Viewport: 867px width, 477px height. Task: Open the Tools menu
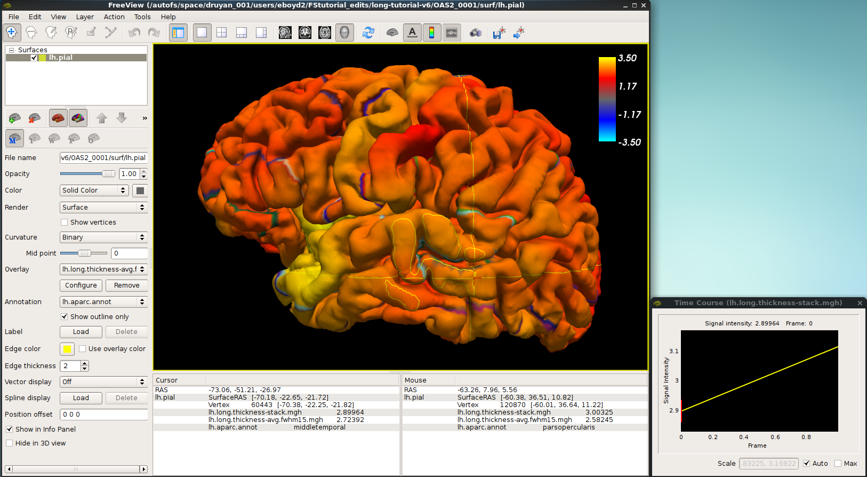pos(142,17)
